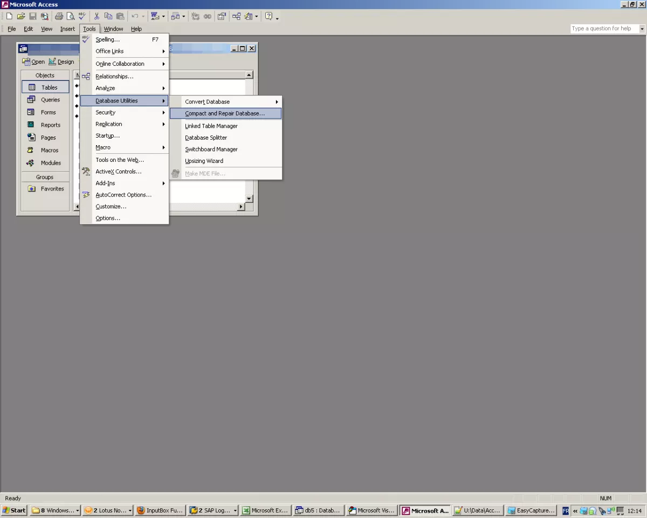
Task: Select Linked Table Manager
Action: pyautogui.click(x=225, y=126)
